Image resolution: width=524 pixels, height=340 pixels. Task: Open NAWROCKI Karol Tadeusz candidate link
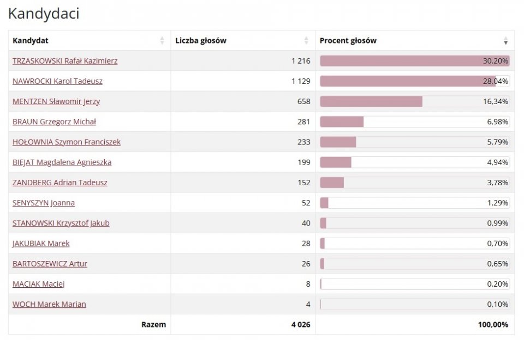57,81
